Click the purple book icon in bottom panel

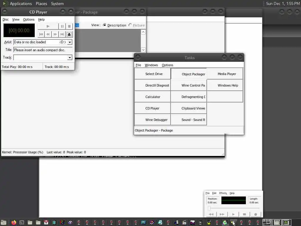152,222
